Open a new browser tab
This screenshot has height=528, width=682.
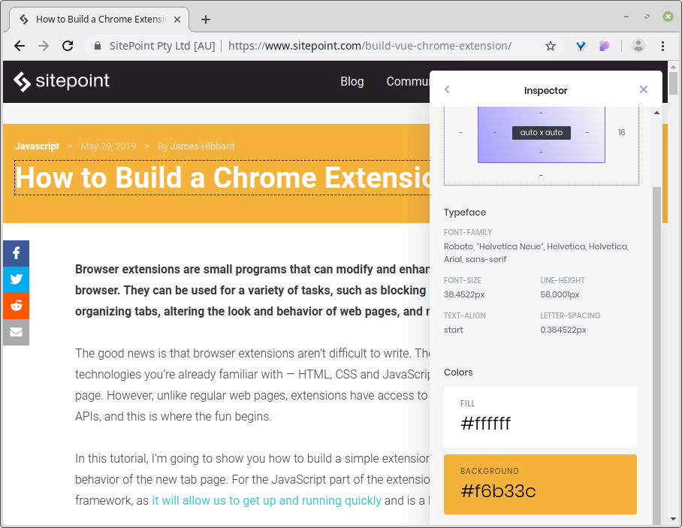click(x=206, y=20)
